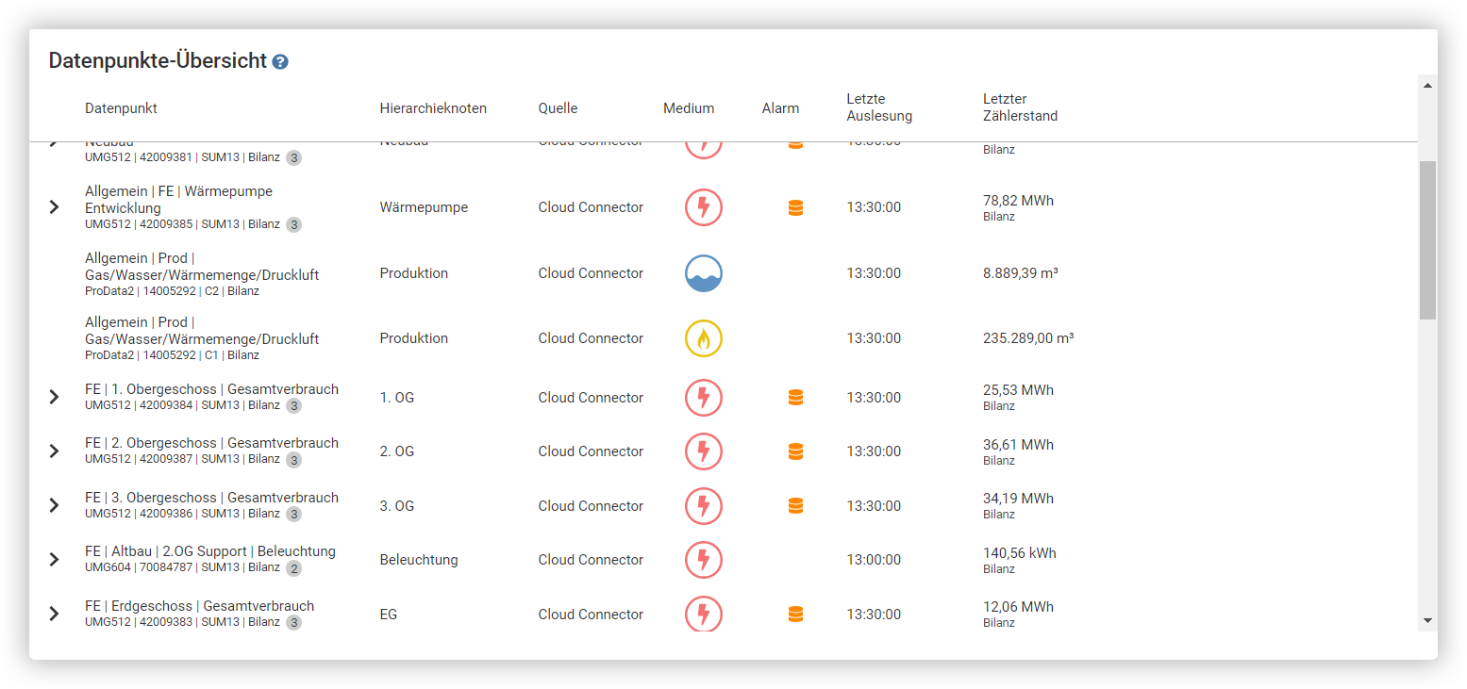Sort by the Datenpunkt column header
The height and width of the screenshot is (689, 1467).
pos(121,108)
